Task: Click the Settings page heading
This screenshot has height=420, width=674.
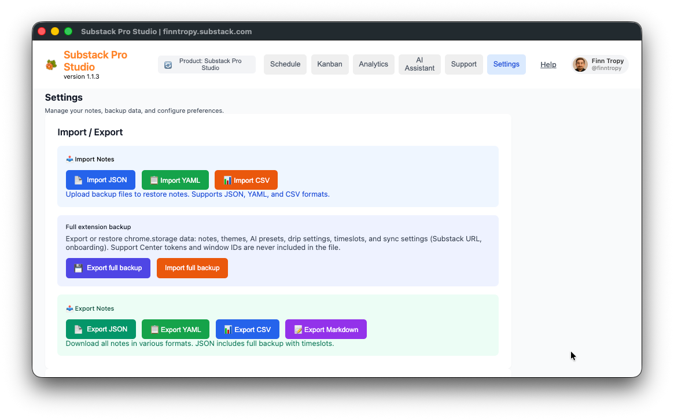Action: pos(64,97)
